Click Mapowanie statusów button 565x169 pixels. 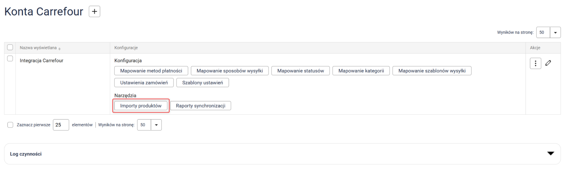pos(300,71)
